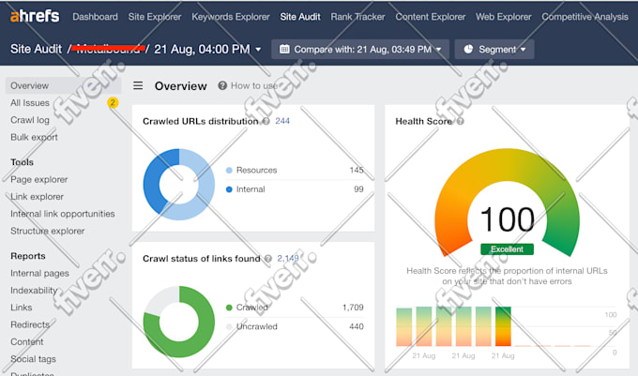Open Competitive Analysis
Screen dimensions: 638x376
tap(585, 17)
